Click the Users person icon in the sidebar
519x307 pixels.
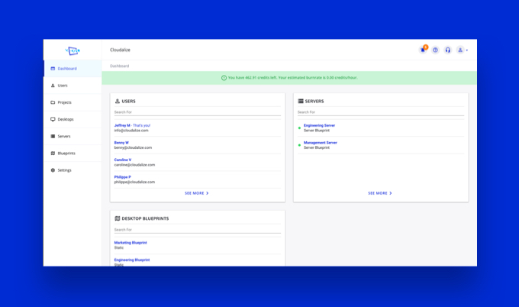click(x=53, y=86)
